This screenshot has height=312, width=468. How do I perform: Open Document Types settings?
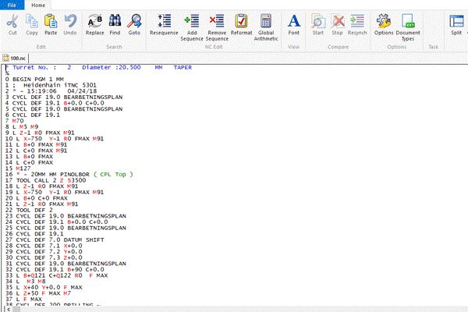point(408,23)
